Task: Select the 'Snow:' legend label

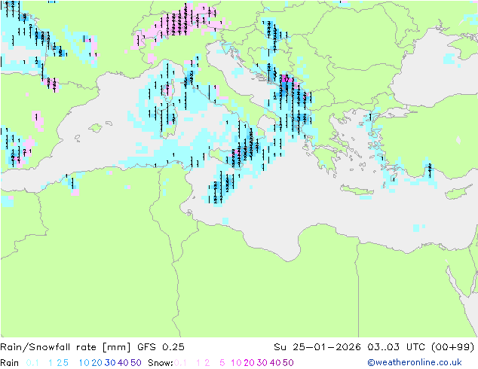Action: point(161,363)
